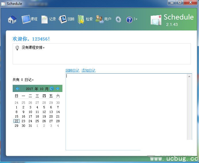The width and height of the screenshot is (199, 163).
Task: Select October 31 in the calendar
Action: tap(30, 126)
